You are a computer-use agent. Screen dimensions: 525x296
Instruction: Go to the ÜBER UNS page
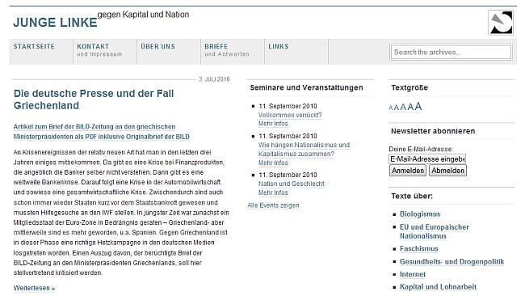pyautogui.click(x=157, y=47)
